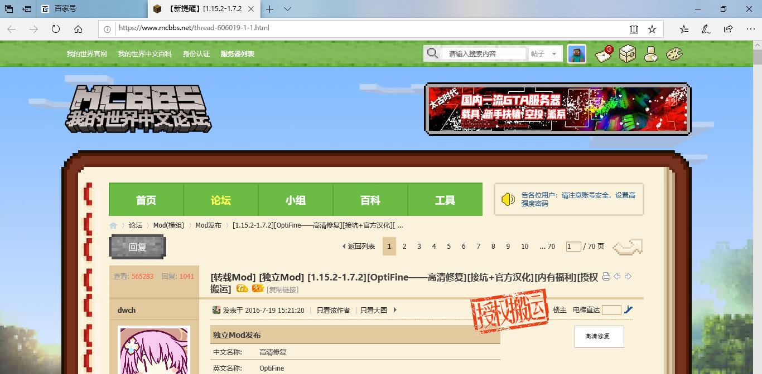Image resolution: width=762 pixels, height=374 pixels.
Task: Click the cookie palette icon in header
Action: (x=674, y=53)
